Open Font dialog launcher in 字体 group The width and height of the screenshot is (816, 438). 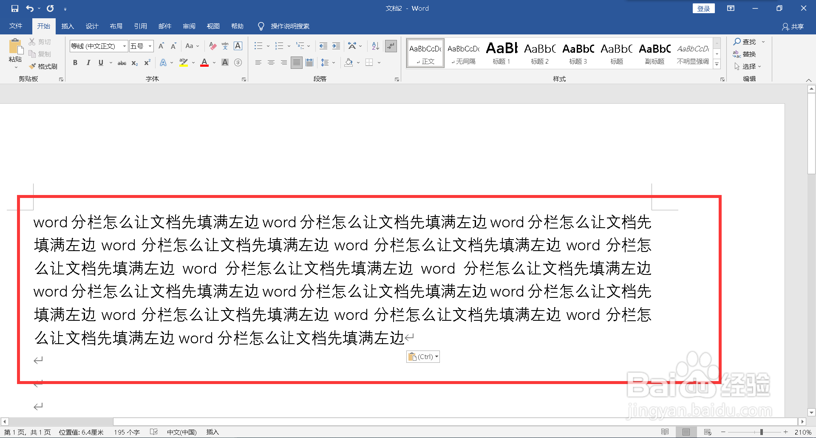(x=244, y=79)
